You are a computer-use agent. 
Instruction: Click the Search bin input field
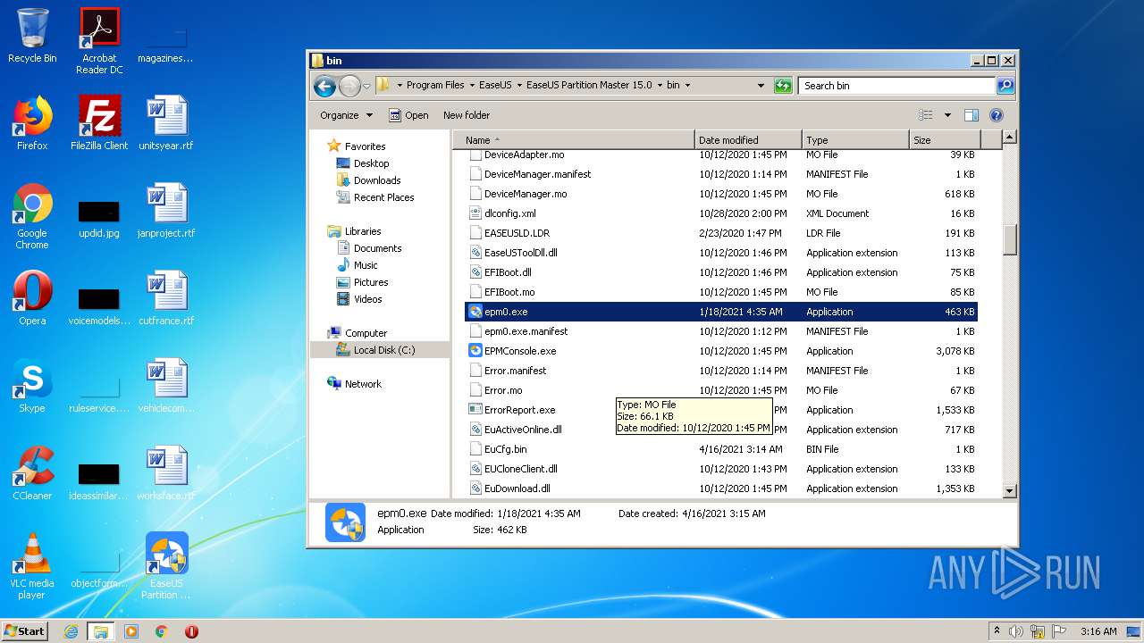click(x=896, y=86)
